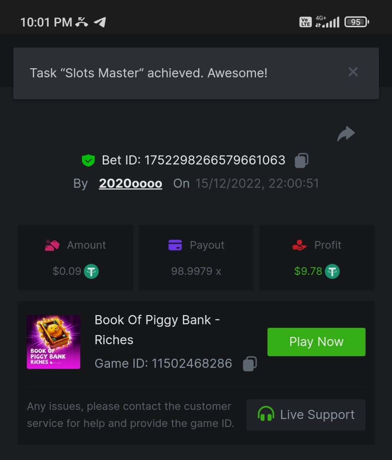The width and height of the screenshot is (392, 460).
Task: Tap the Profit hand icon
Action: click(x=300, y=245)
